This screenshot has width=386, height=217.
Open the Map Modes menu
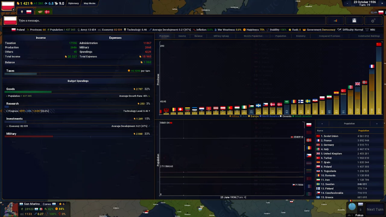click(90, 3)
